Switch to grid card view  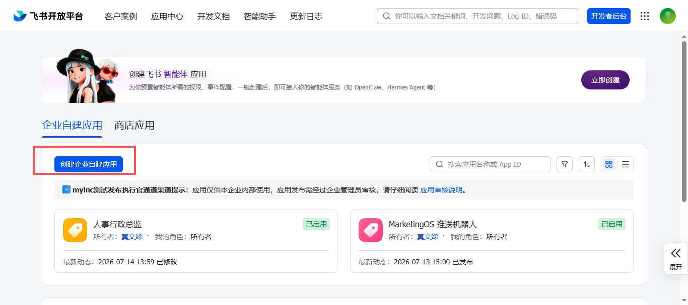609,164
